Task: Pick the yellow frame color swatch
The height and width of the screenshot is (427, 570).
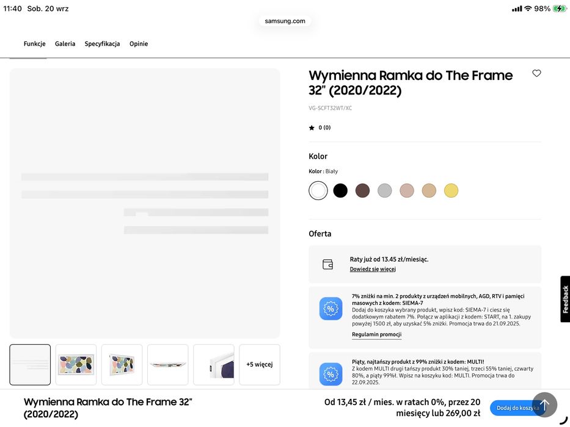Action: point(451,190)
